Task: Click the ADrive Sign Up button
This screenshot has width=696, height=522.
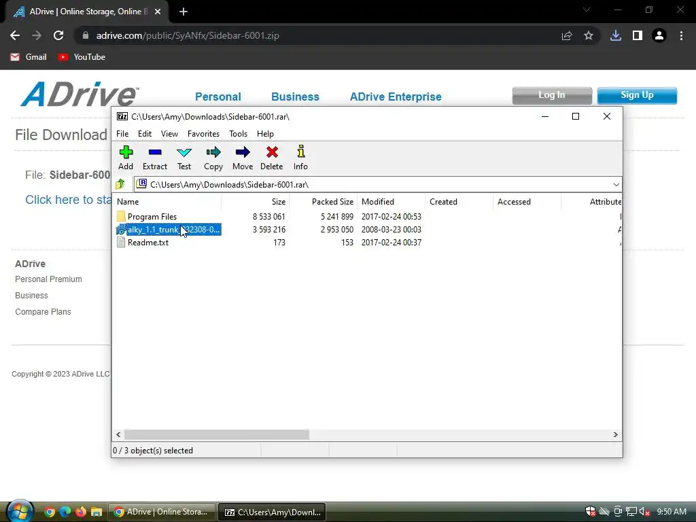Action: click(x=637, y=95)
